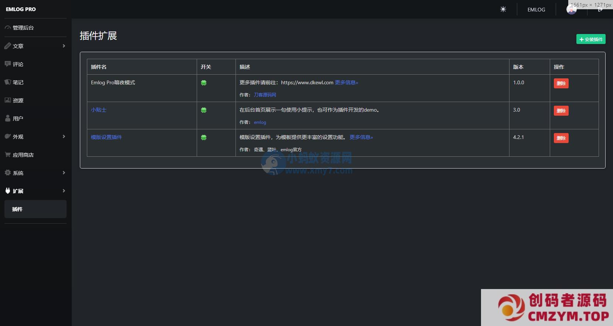The image size is (613, 326).
Task: Open the 刀客源码网 author link
Action: pyautogui.click(x=265, y=95)
